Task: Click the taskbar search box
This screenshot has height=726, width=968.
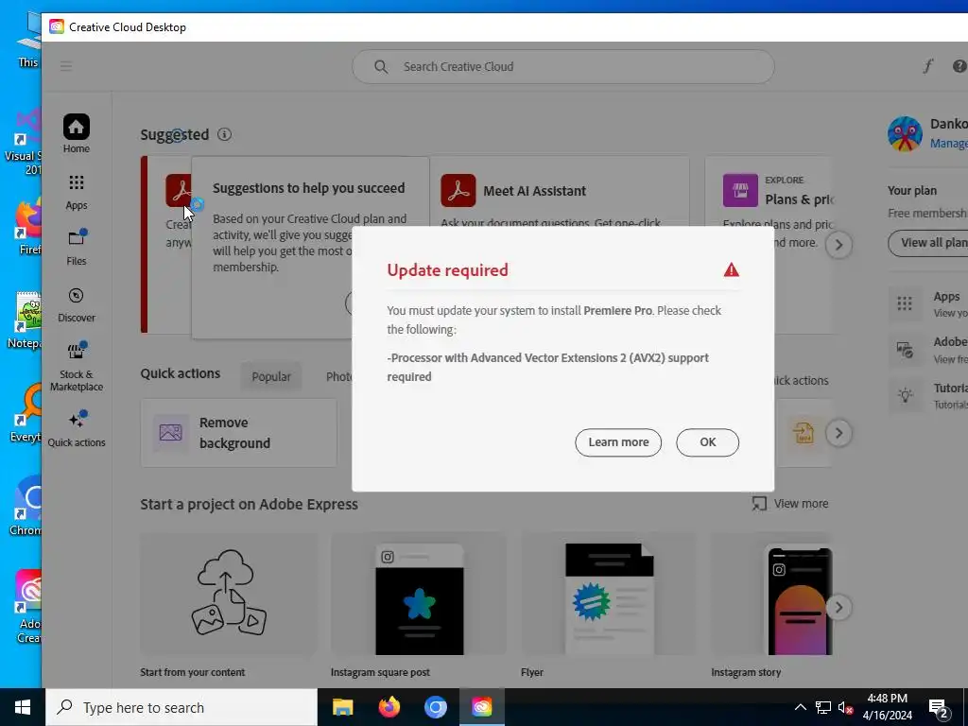Action: pos(181,707)
